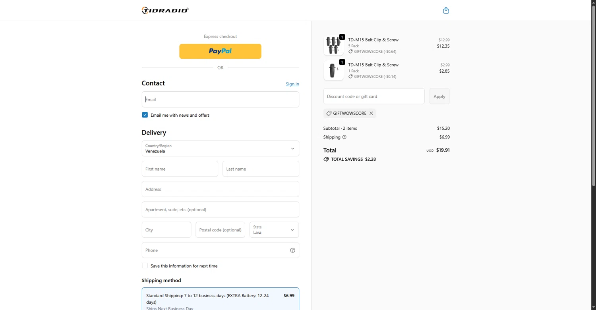This screenshot has height=310, width=596.
Task: Click the phone field help icon
Action: [x=292, y=250]
